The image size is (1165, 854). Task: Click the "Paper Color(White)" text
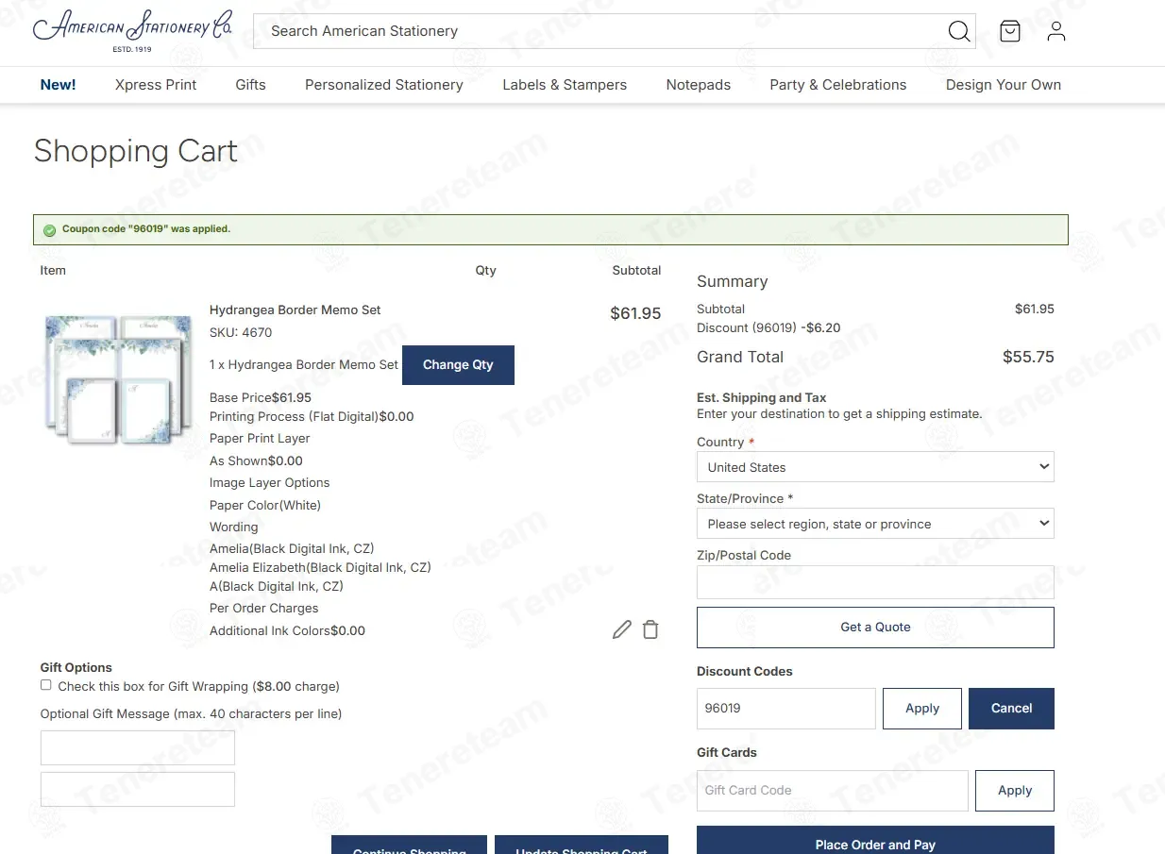click(x=265, y=505)
